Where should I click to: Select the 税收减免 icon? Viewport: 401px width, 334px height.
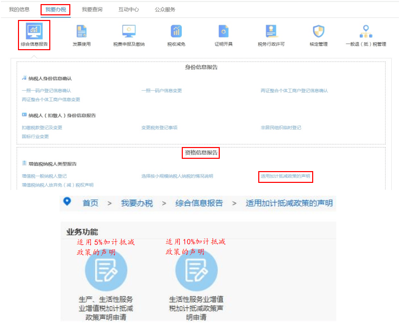176,32
